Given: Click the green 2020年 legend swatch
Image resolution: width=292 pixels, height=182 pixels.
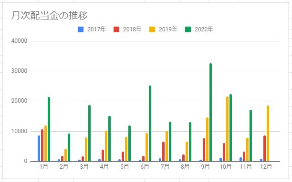Looking at the screenshot, I should click(x=188, y=29).
